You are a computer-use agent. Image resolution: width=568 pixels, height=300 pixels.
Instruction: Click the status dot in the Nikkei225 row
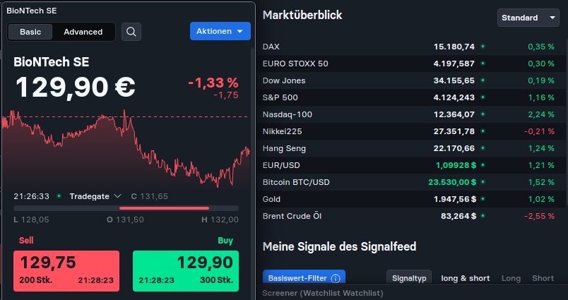click(483, 131)
